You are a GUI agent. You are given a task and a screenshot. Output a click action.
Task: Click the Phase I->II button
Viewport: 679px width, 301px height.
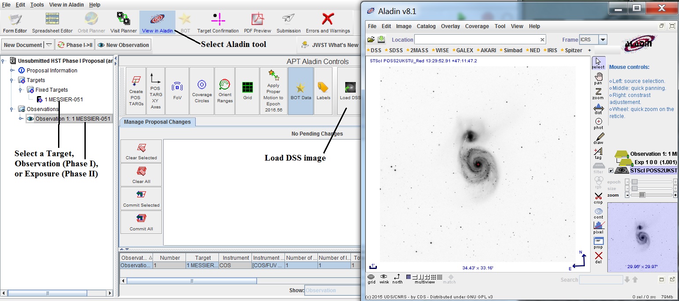coord(75,45)
